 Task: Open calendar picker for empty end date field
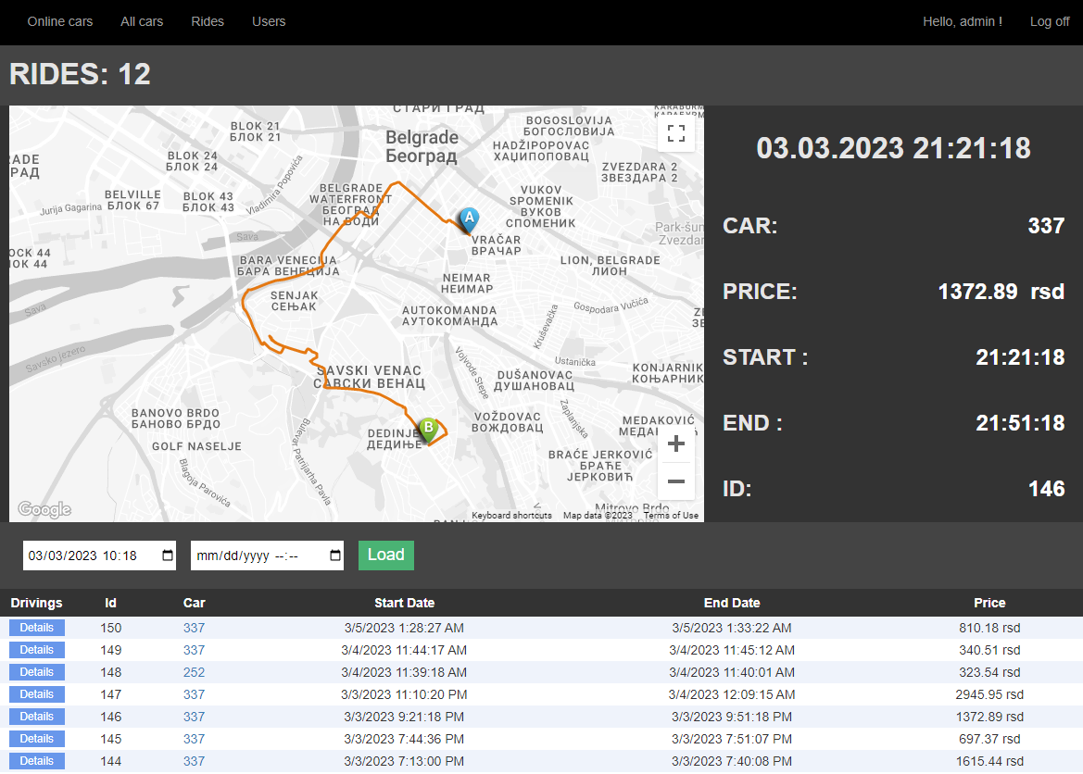(x=335, y=556)
